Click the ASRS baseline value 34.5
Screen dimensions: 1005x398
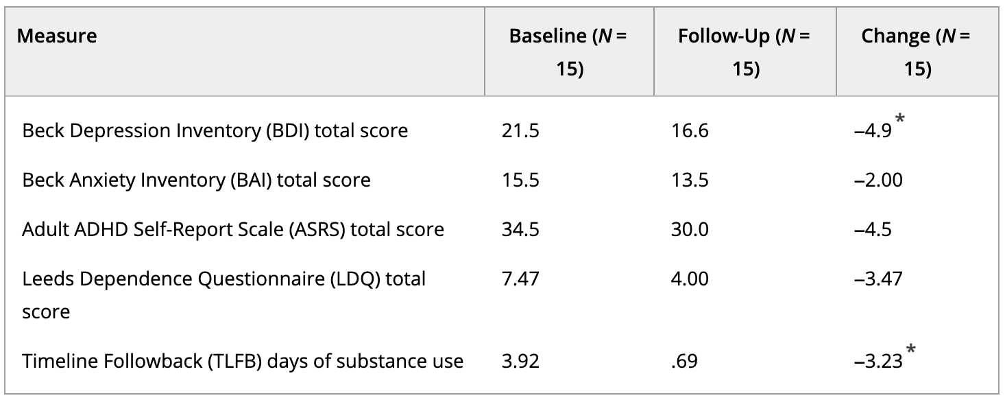[520, 229]
